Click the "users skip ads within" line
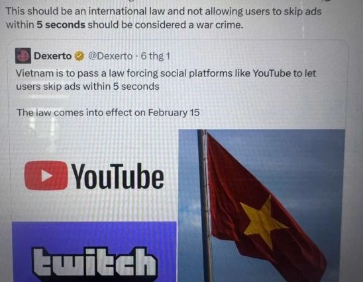The height and width of the screenshot is (282, 363). (x=87, y=87)
